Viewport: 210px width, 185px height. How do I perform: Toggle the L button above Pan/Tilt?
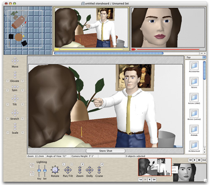tap(64, 164)
